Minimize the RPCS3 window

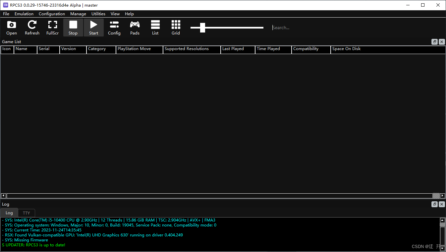[x=408, y=5]
